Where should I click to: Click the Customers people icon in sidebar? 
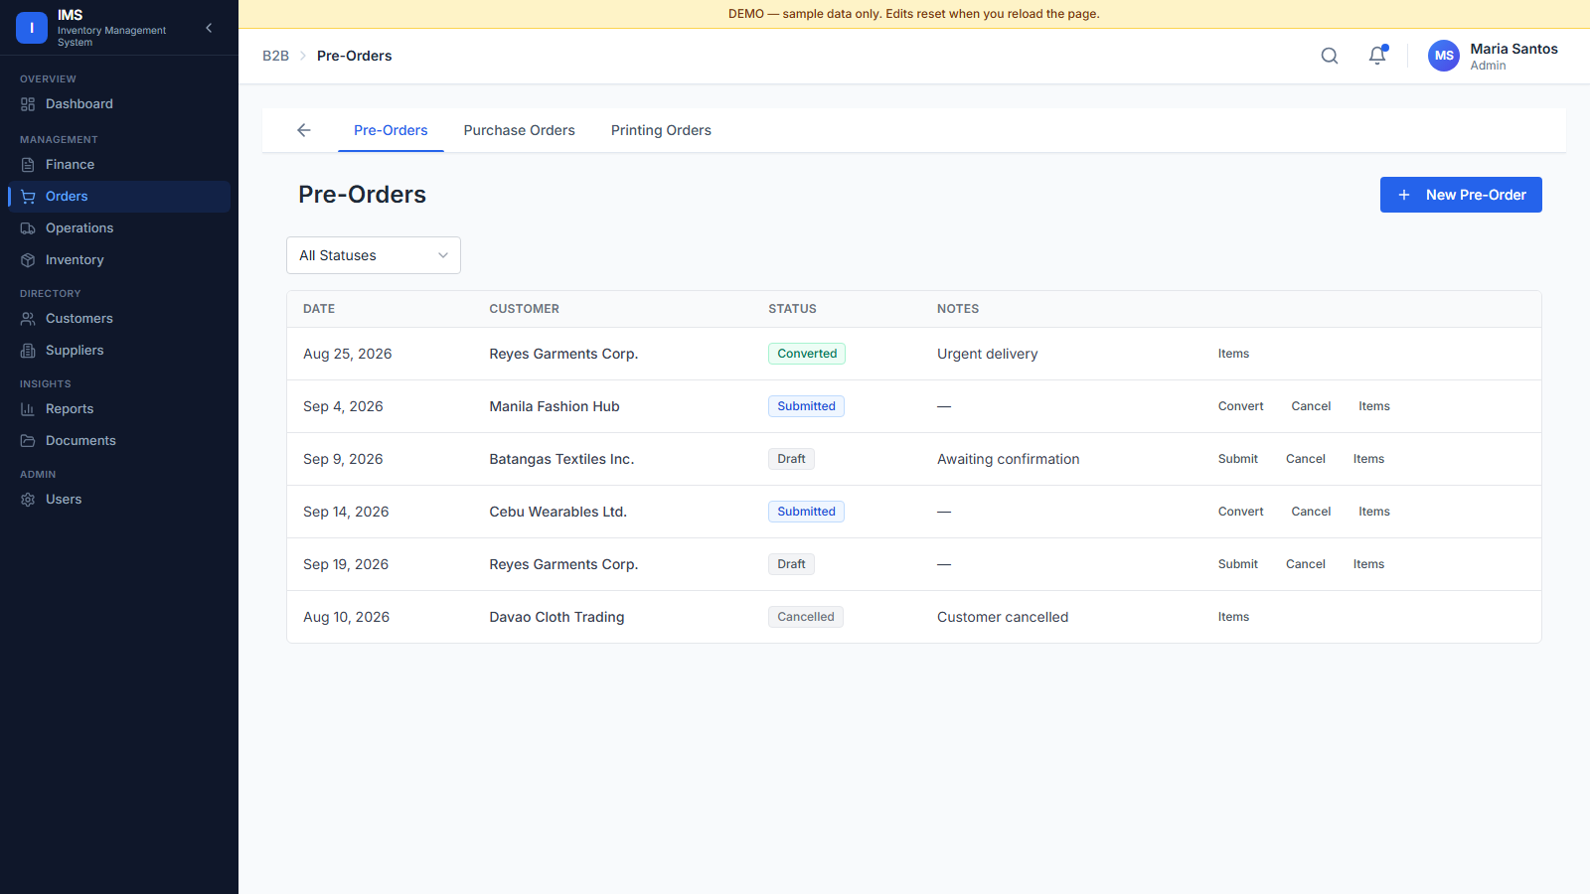[x=28, y=319]
